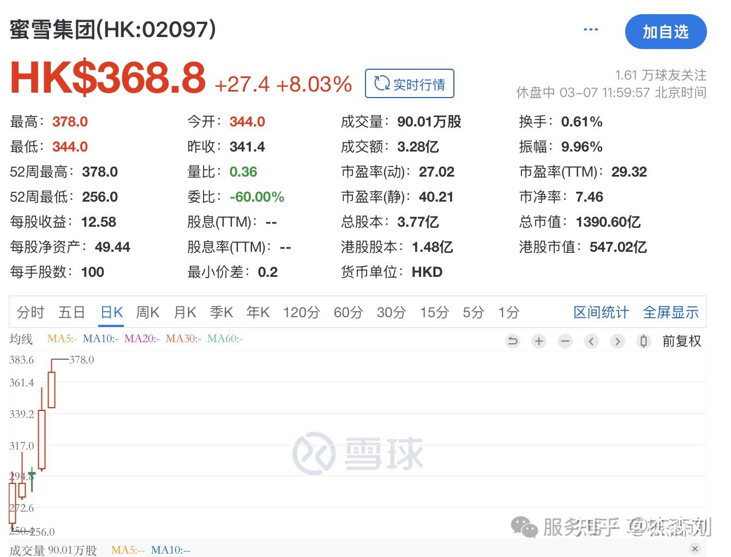Toggle 前复权 price adjustment mode
731x557 pixels.
pos(682,341)
